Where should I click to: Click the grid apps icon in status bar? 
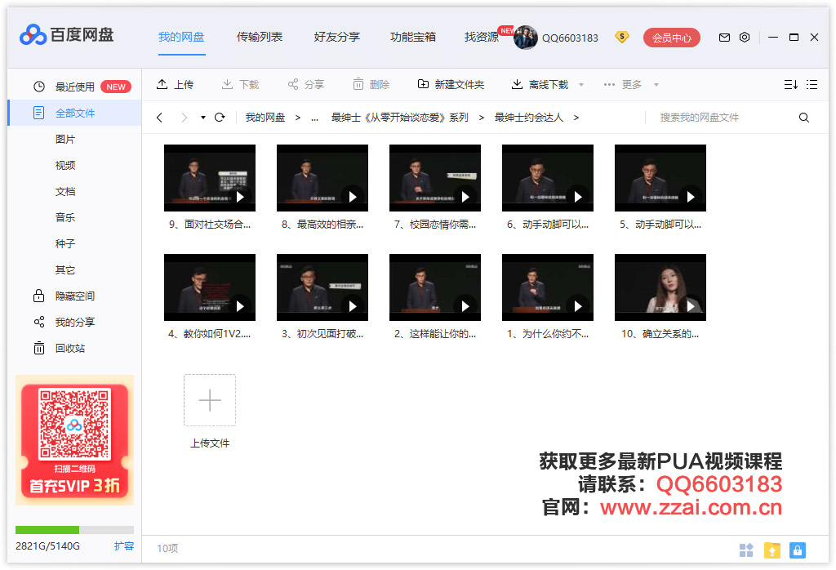tap(746, 550)
